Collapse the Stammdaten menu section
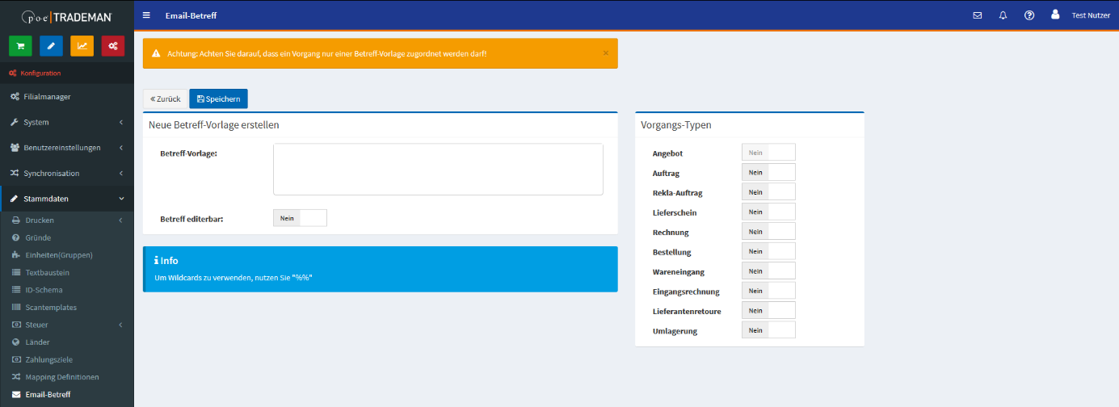 coord(66,199)
